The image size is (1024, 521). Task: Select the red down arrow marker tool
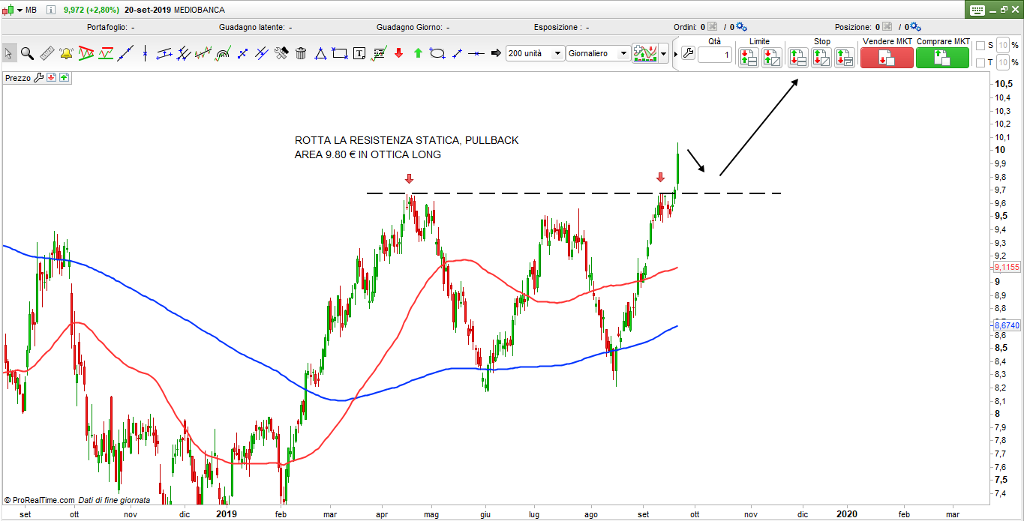tap(398, 53)
